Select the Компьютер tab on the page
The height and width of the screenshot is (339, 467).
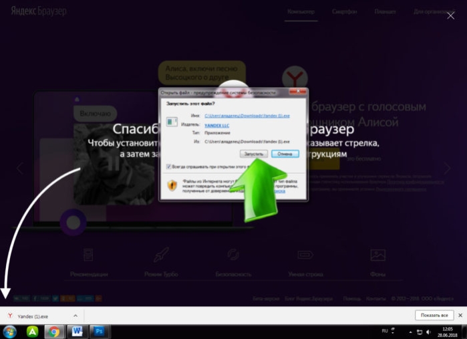pyautogui.click(x=301, y=11)
